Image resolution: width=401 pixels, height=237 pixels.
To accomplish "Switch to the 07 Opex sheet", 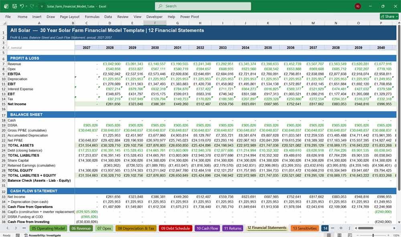I will [104, 228].
